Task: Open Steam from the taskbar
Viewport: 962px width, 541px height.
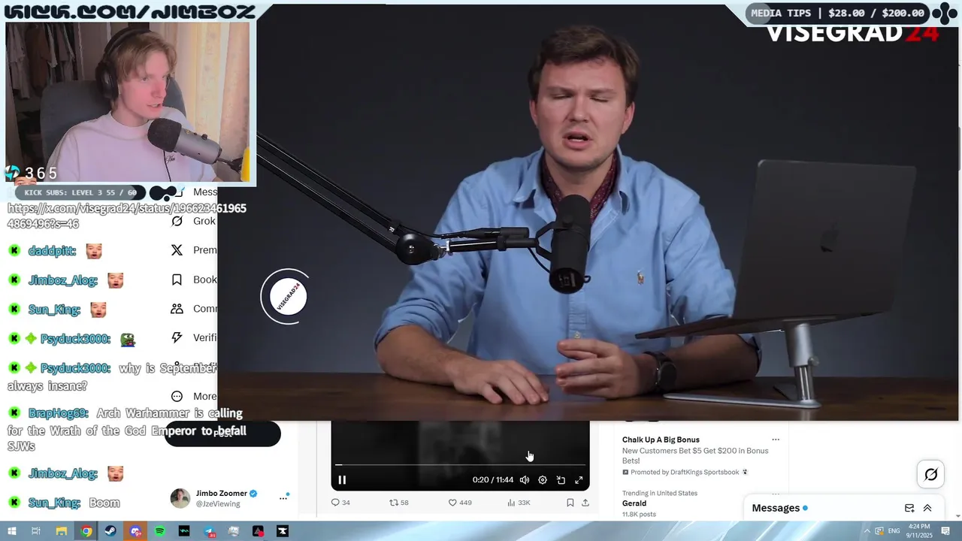Action: [x=111, y=531]
